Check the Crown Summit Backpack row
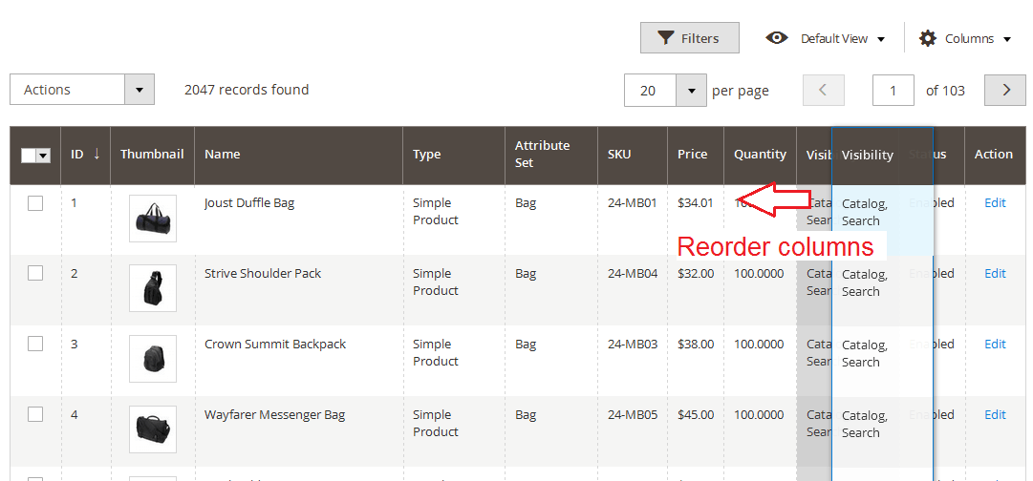Viewport: 1033px width, 481px height. pyautogui.click(x=35, y=344)
